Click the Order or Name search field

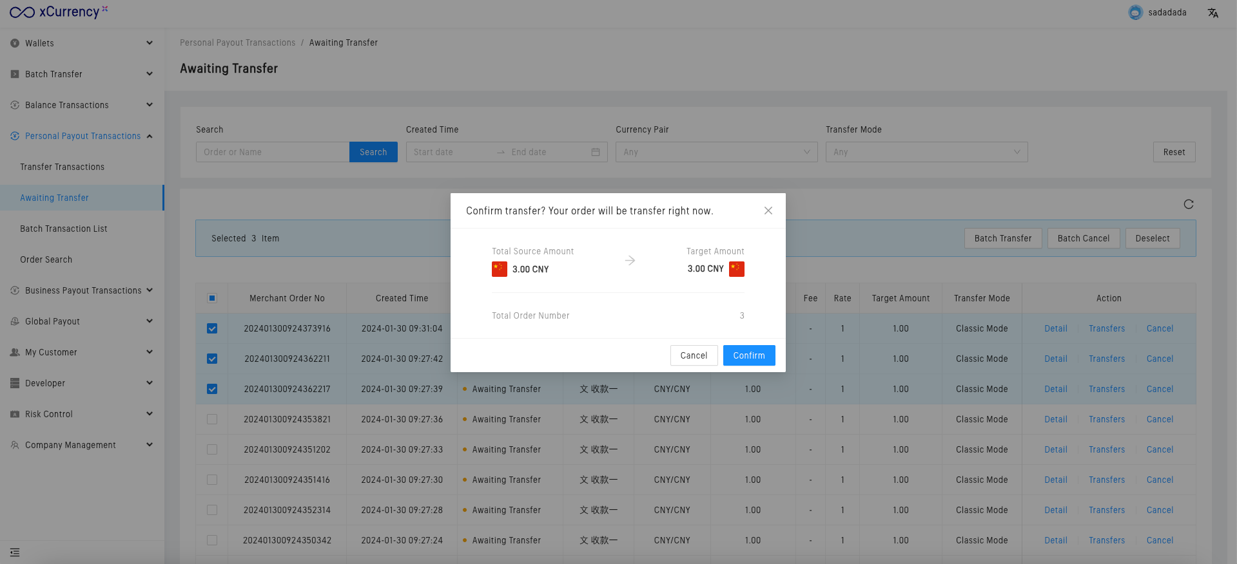pos(272,152)
